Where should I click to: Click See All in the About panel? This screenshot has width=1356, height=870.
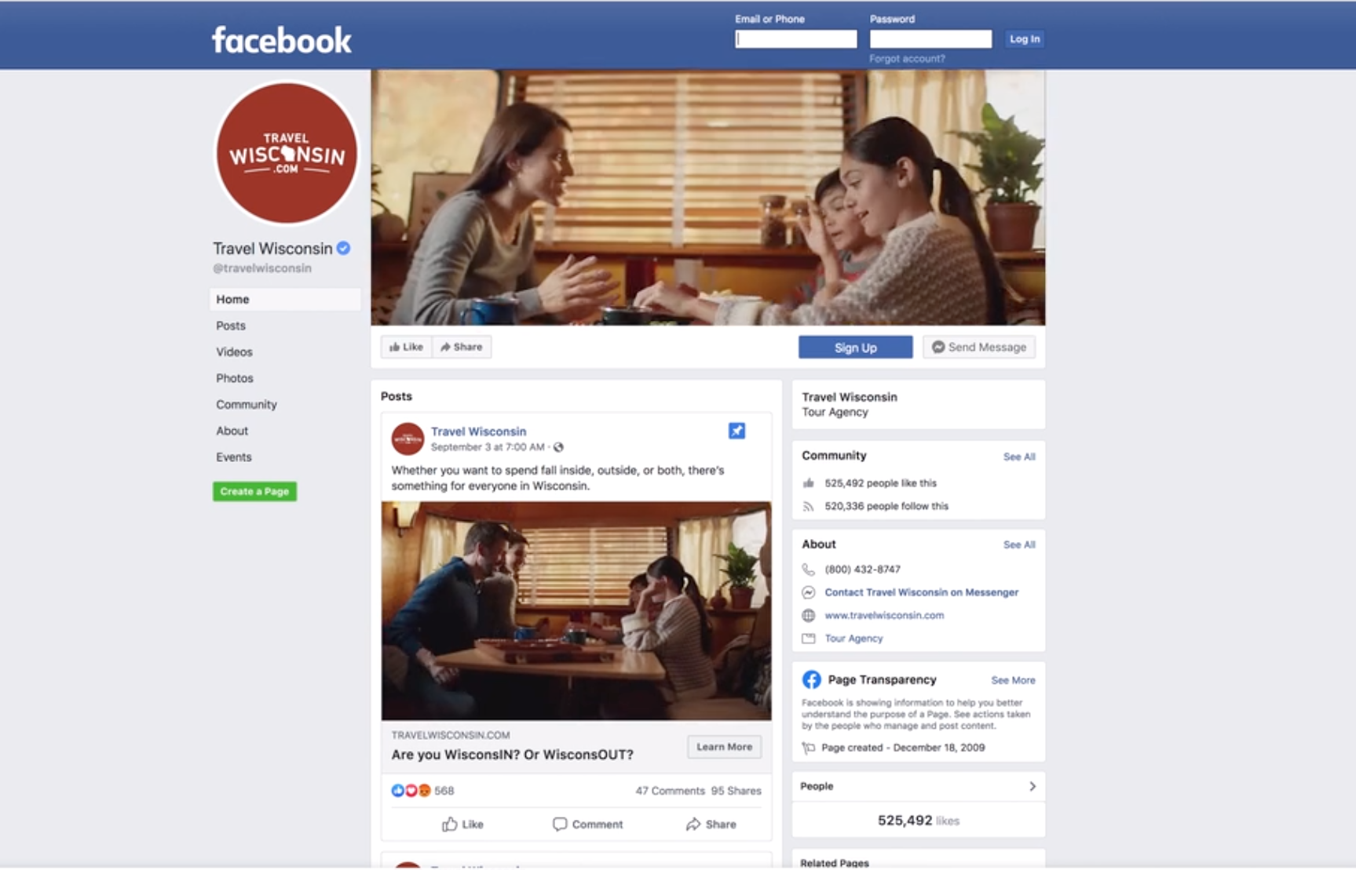(x=1019, y=544)
